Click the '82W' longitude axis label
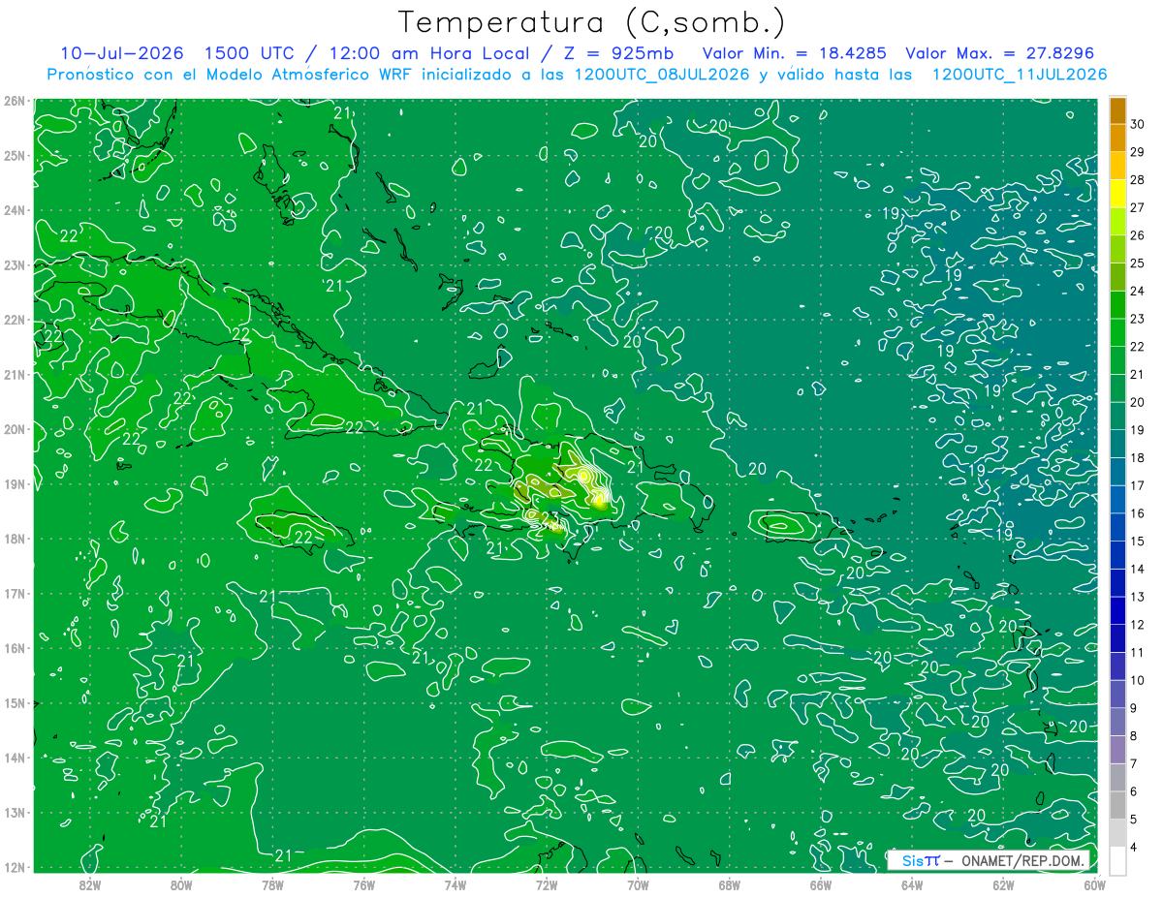Screen dimensions: 1163x898 pos(90,884)
